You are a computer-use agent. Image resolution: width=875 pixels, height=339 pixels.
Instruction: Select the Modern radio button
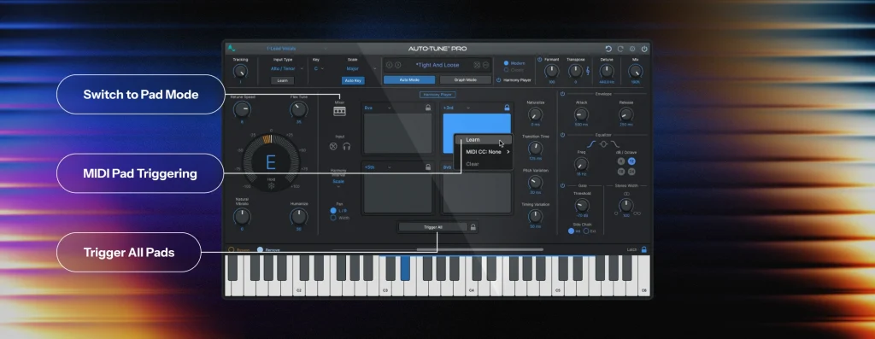[x=507, y=63]
